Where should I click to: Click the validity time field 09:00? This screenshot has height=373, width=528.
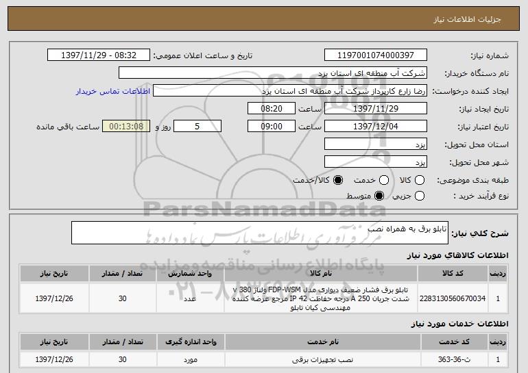[x=272, y=127]
